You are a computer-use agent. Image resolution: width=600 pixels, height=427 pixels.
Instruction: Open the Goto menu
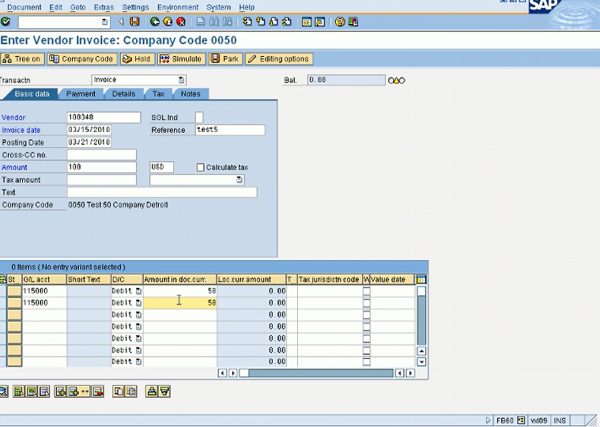point(77,7)
